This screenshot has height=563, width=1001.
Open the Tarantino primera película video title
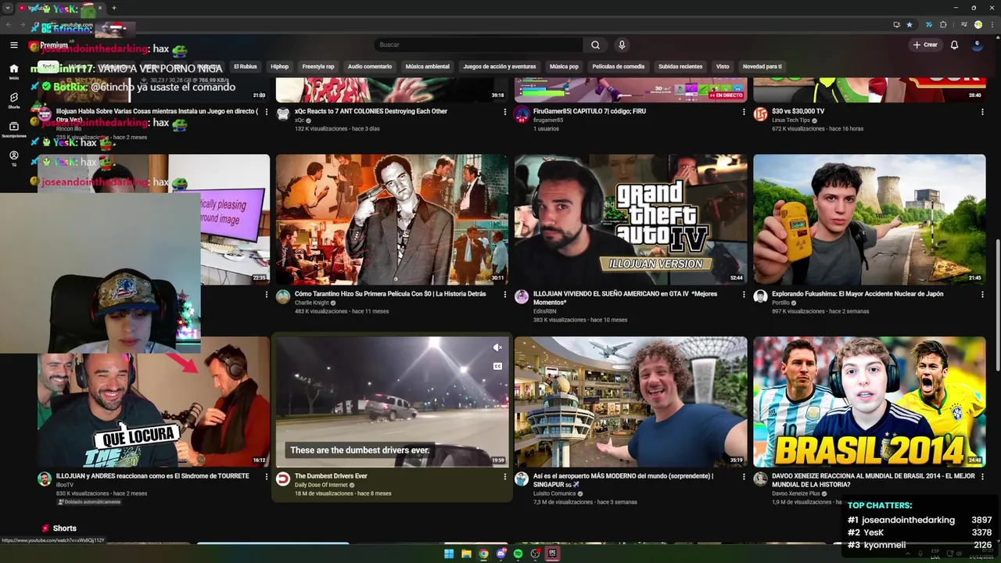390,294
